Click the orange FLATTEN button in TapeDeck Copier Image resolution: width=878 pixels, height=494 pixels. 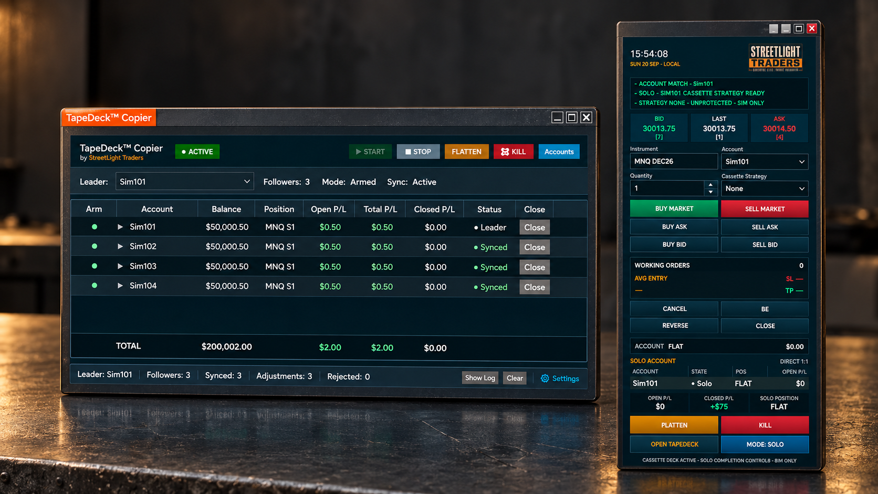coord(466,152)
